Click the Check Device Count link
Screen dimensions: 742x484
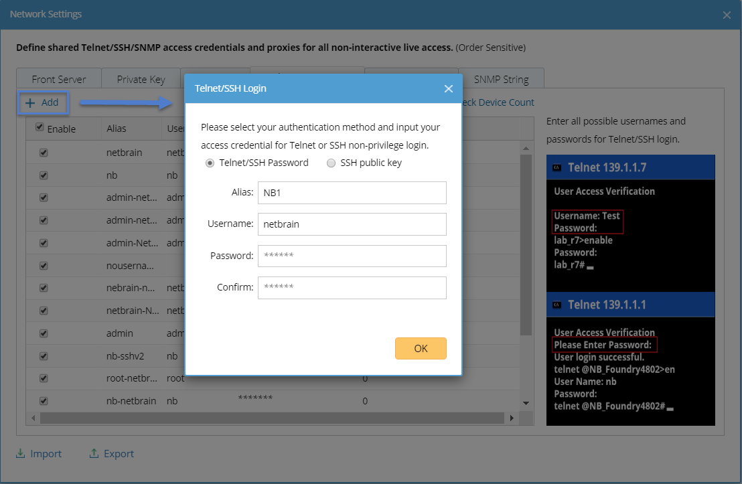(x=497, y=102)
